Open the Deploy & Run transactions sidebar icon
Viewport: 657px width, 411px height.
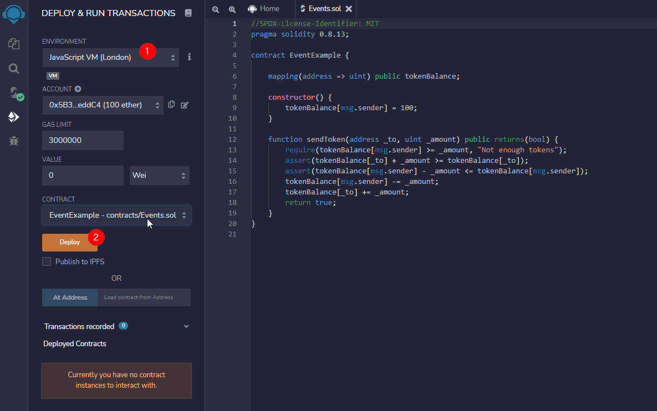(14, 117)
